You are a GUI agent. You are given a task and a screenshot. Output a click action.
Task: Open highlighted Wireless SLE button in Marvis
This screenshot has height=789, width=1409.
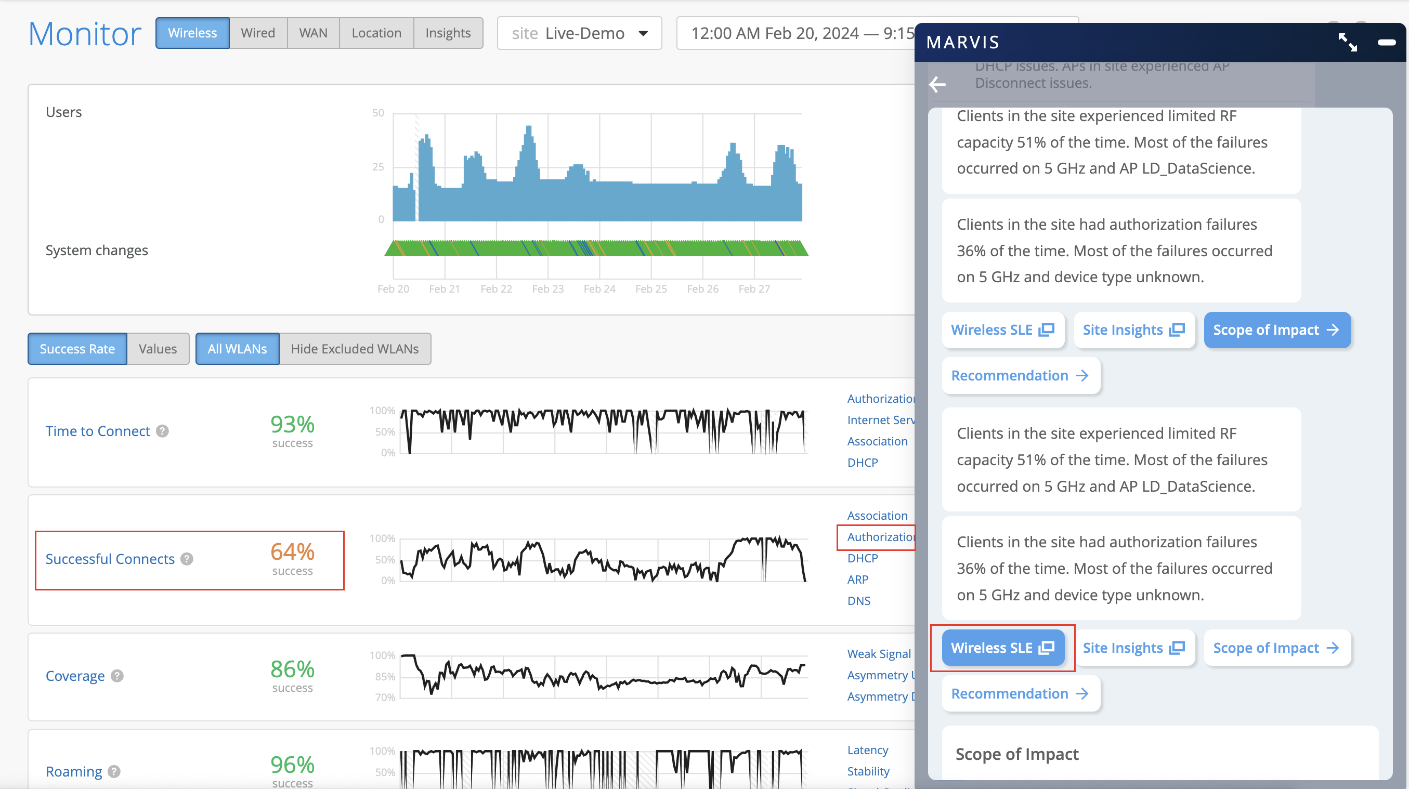tap(1002, 648)
